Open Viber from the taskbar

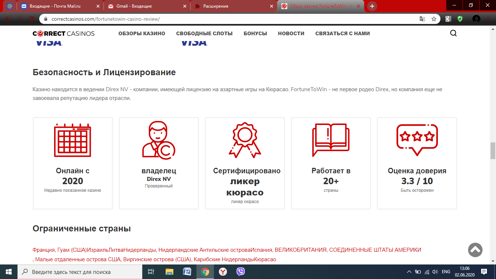[x=241, y=272]
